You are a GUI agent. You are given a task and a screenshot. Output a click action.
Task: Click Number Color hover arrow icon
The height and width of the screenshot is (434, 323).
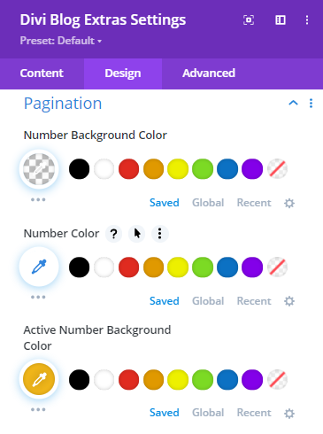point(137,234)
